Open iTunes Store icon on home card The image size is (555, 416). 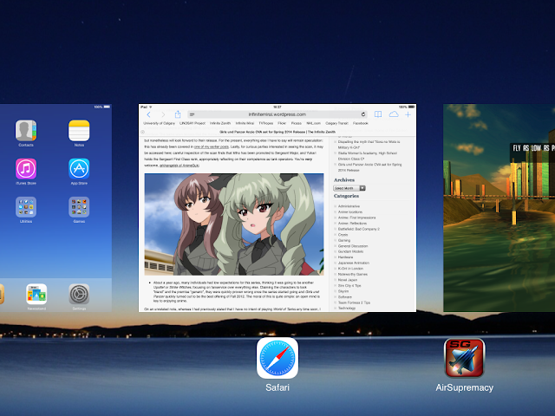26,169
